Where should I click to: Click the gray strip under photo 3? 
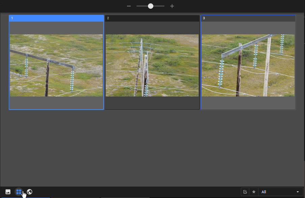click(x=248, y=103)
